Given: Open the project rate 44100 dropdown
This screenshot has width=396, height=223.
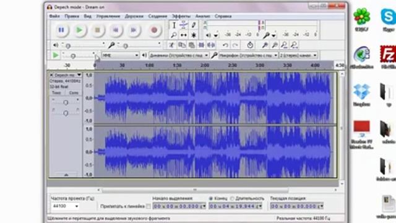Looking at the screenshot, I should [x=66, y=206].
